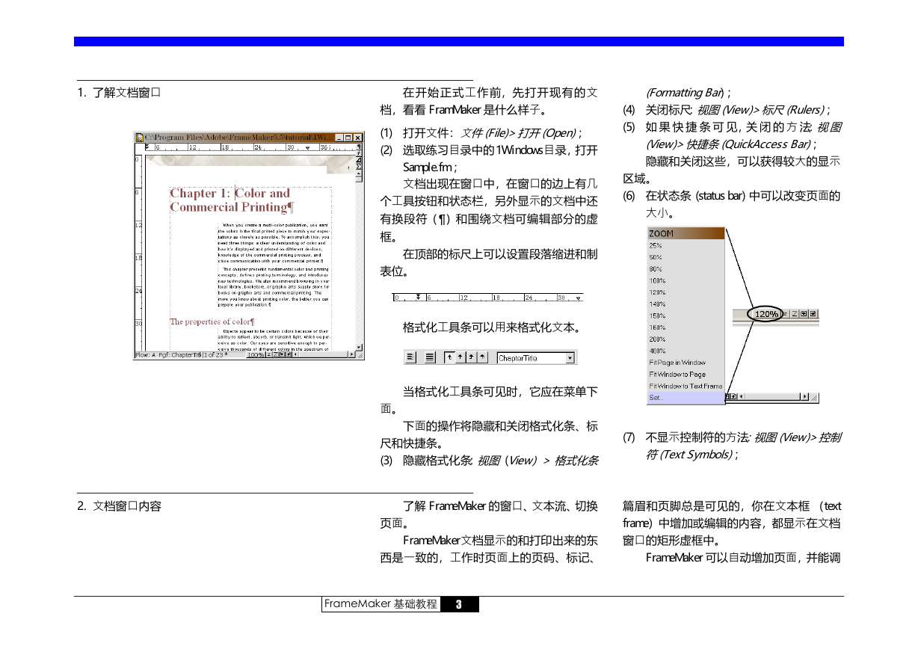Viewport: 918px width, 649px height.
Task: Click horizontal scrollbar track below zoom menu figure
Action: pos(774,397)
